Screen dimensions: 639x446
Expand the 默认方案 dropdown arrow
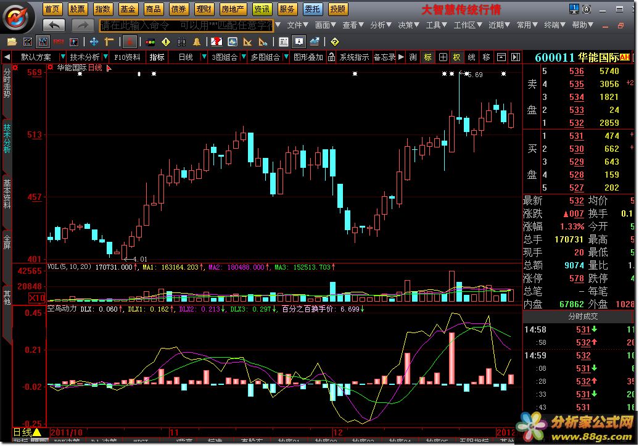point(62,57)
